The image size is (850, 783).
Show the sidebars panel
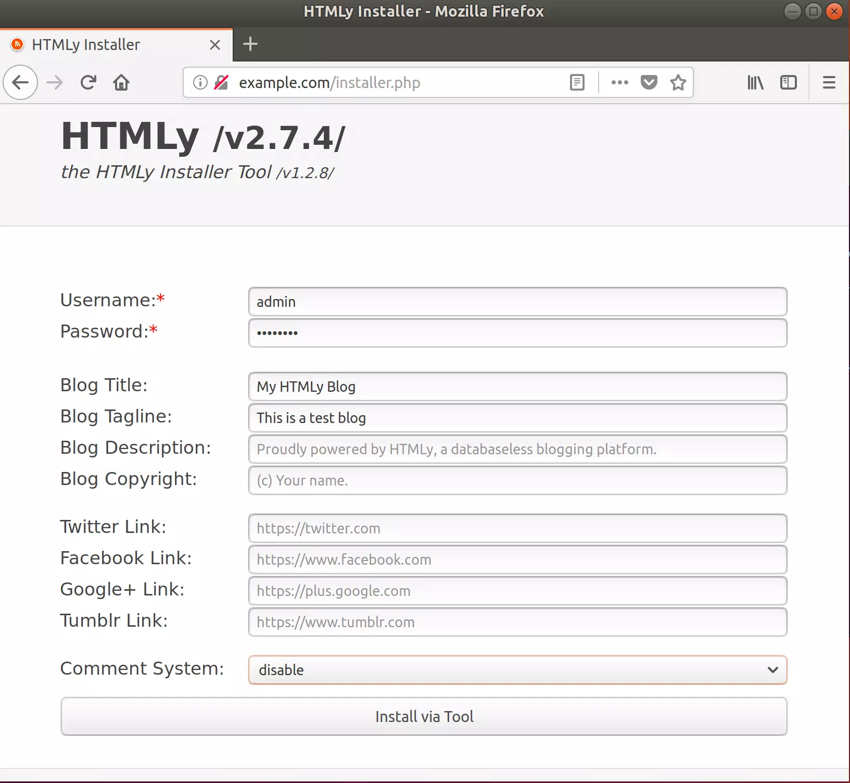pyautogui.click(x=789, y=82)
